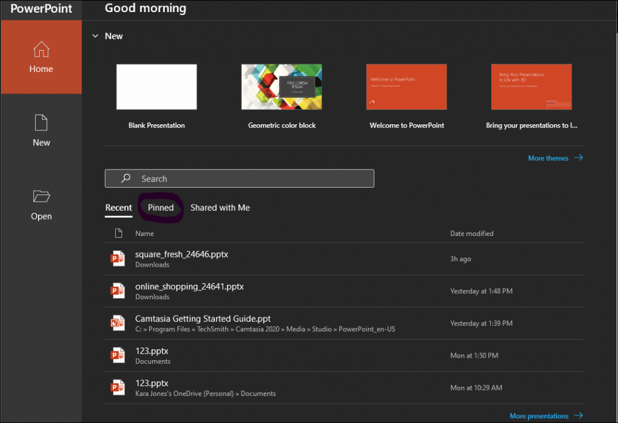Click the magnifier icon in Search box
618x423 pixels.
[x=126, y=178]
